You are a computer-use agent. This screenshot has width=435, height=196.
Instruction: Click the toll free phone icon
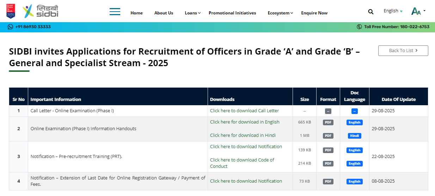(359, 27)
